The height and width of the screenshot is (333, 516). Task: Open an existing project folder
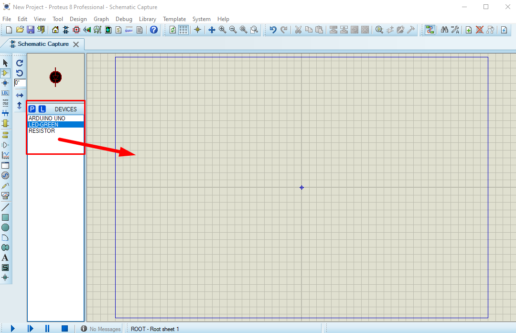coord(20,30)
